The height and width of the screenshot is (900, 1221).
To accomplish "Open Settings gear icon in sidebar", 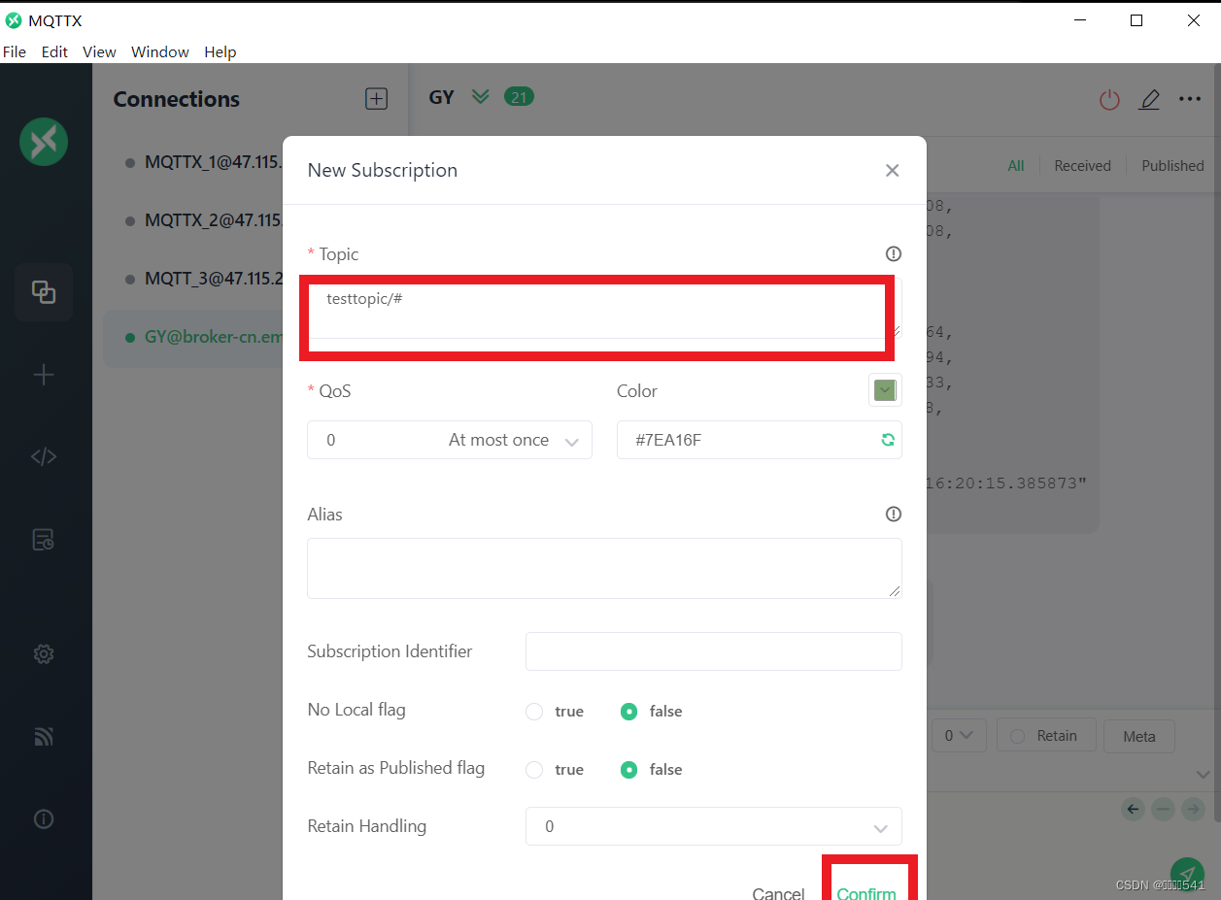I will tap(44, 654).
